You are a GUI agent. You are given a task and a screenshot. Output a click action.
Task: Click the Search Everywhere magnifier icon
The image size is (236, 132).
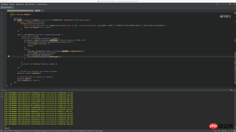point(235,4)
